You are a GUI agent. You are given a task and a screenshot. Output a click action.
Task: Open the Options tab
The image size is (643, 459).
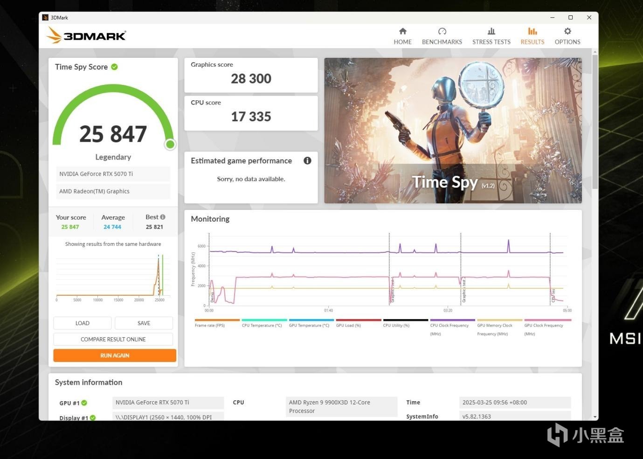click(567, 36)
